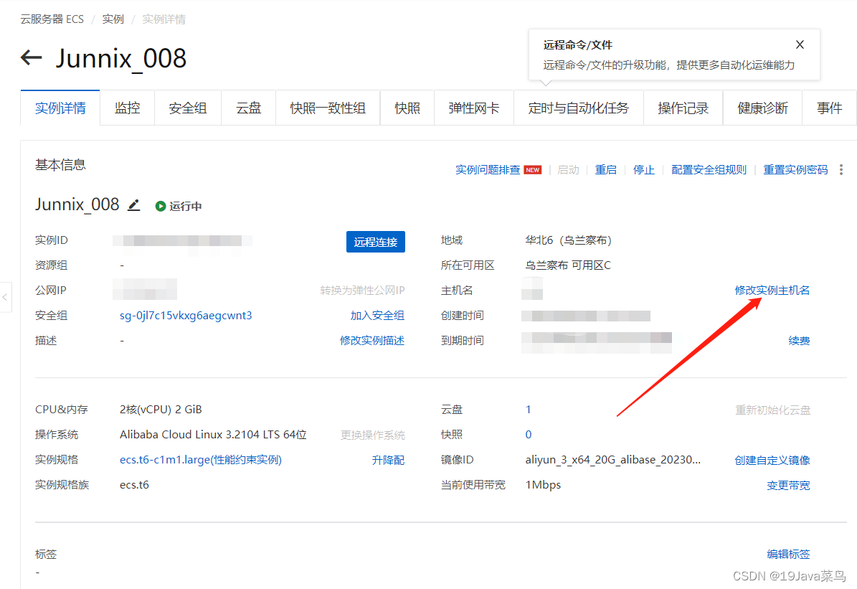
Task: Switch to the 实例详情 tab
Action: (60, 108)
